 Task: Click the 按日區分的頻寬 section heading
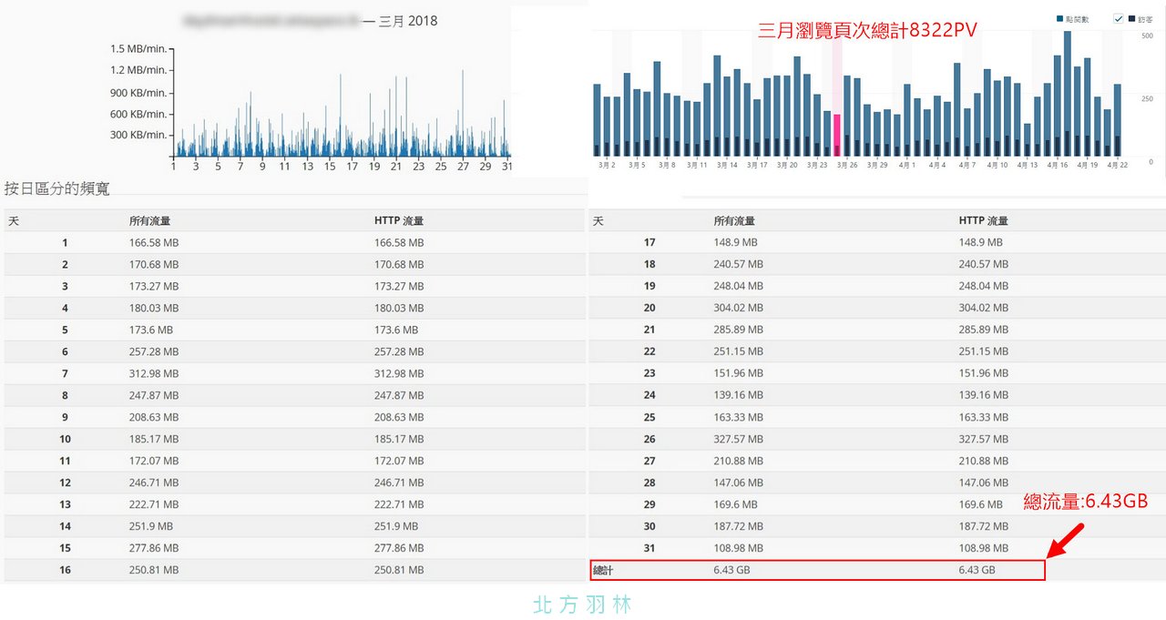(57, 188)
